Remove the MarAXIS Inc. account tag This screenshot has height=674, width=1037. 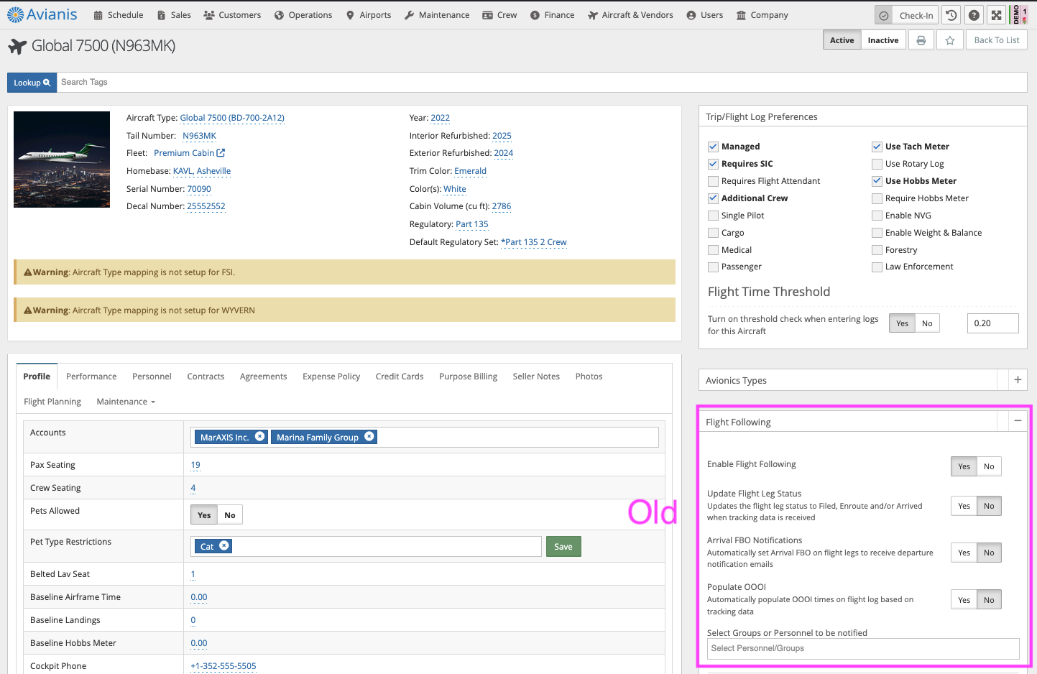[x=260, y=436]
